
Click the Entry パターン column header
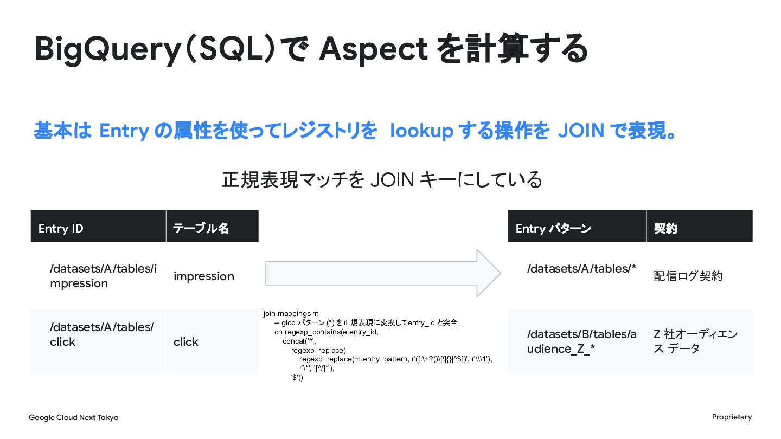pyautogui.click(x=577, y=227)
